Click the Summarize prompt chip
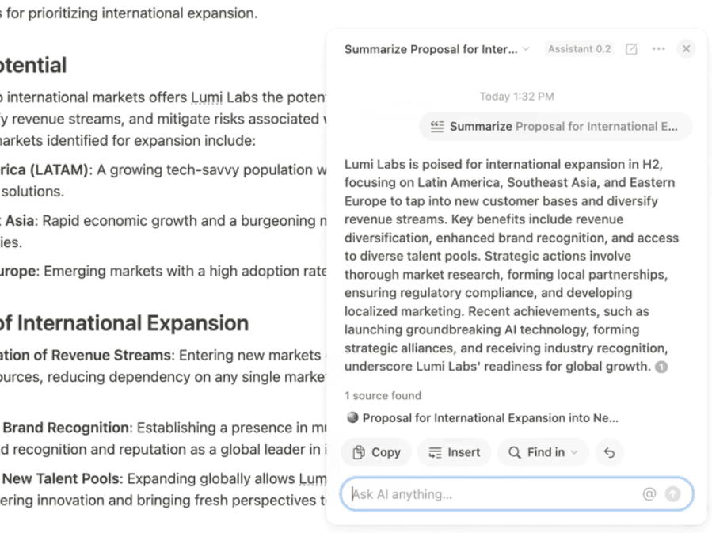The width and height of the screenshot is (712, 533). point(555,127)
